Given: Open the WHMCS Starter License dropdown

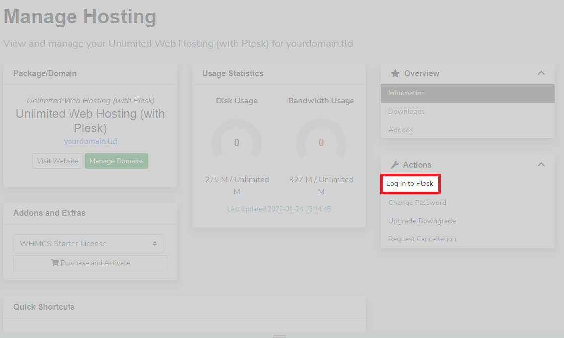Looking at the screenshot, I should [x=88, y=243].
